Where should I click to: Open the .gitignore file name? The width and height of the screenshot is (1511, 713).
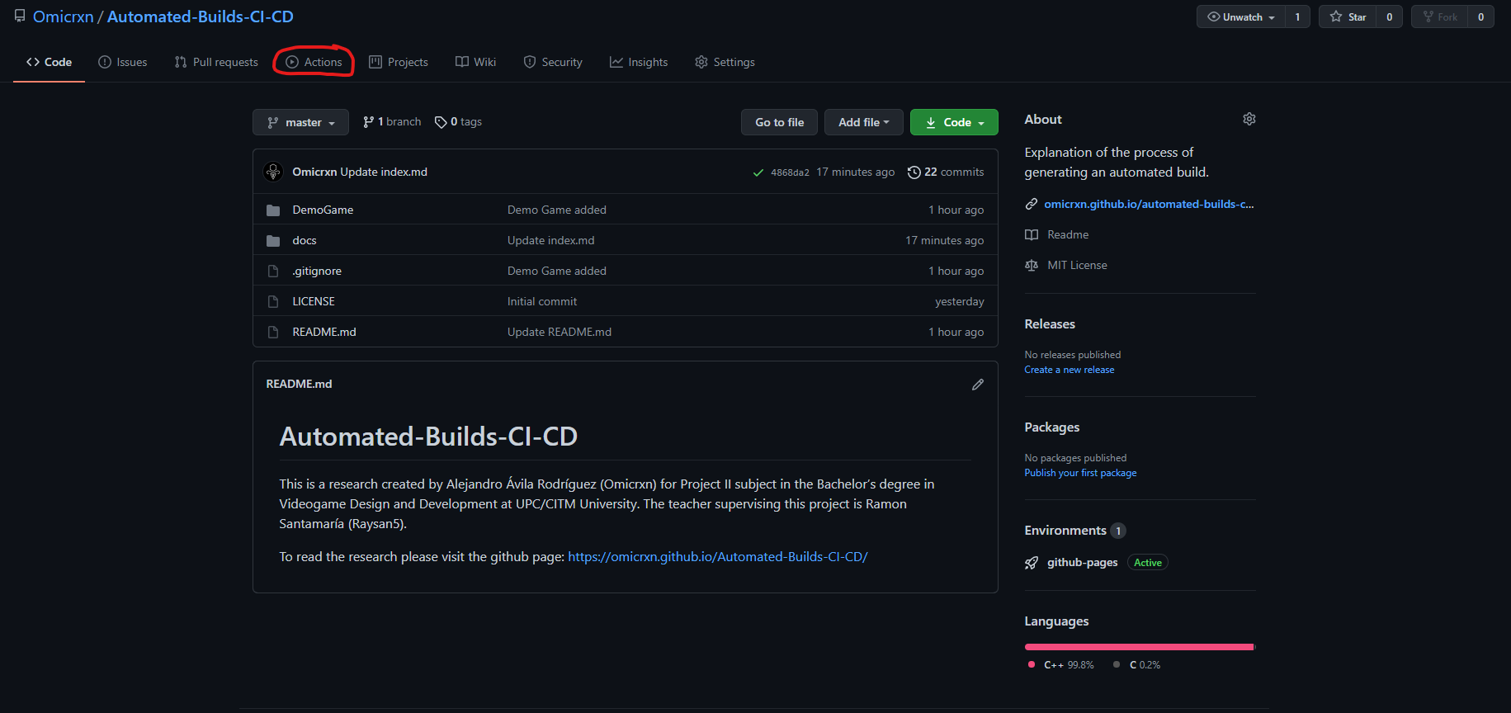pyautogui.click(x=317, y=272)
